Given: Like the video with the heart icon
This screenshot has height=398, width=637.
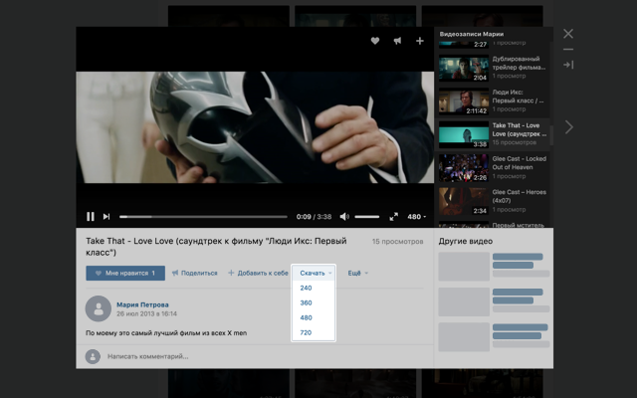Looking at the screenshot, I should tap(375, 41).
